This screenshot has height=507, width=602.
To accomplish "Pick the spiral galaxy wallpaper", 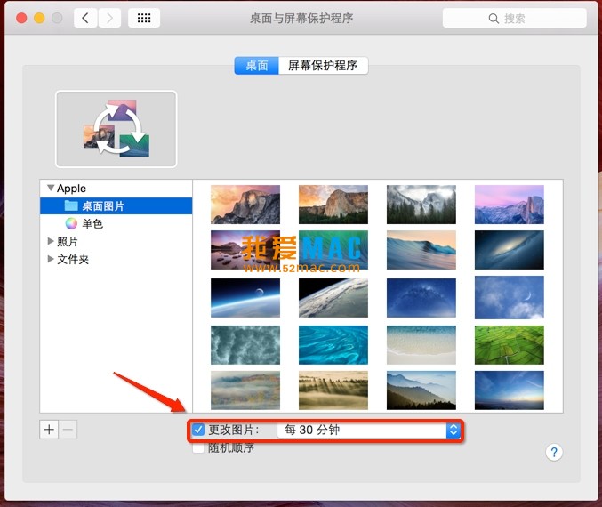I will pyautogui.click(x=510, y=250).
